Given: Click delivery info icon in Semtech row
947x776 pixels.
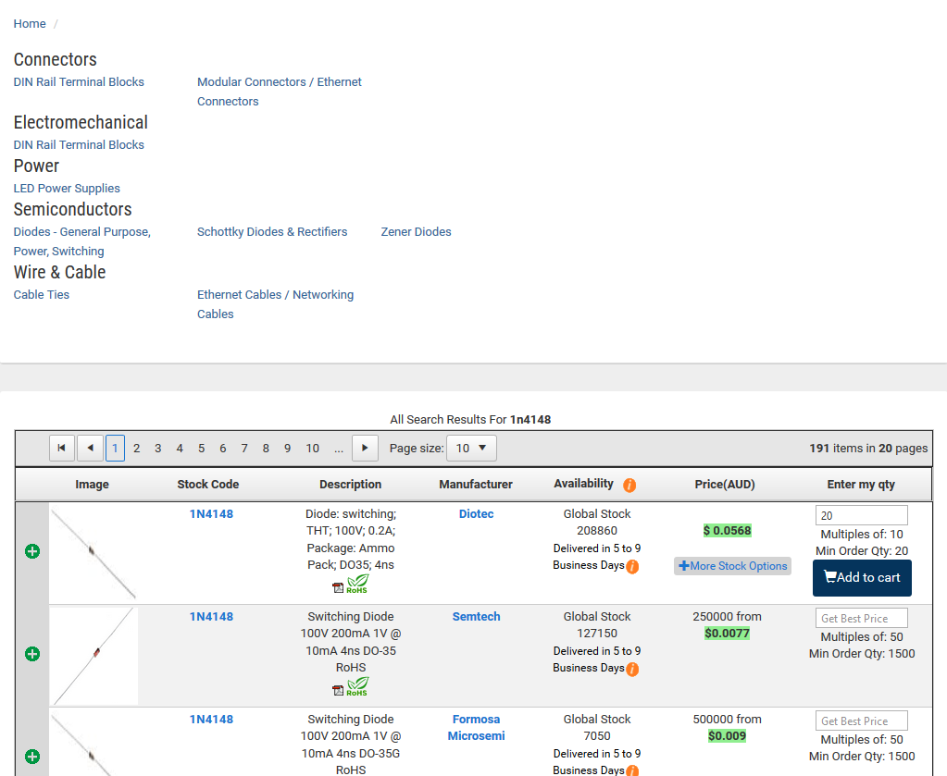Looking at the screenshot, I should 632,670.
